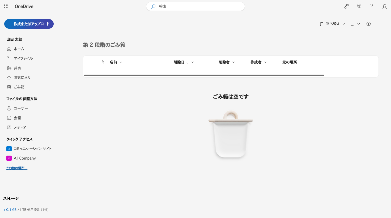Screen dimensions: 391x218
Task: Go to ホーム in sidebar
Action: click(36, 49)
